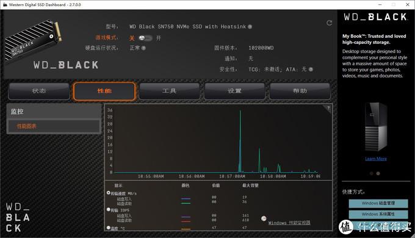Click green disk read color line under MB/s
415x238 pixels.
(x=186, y=203)
